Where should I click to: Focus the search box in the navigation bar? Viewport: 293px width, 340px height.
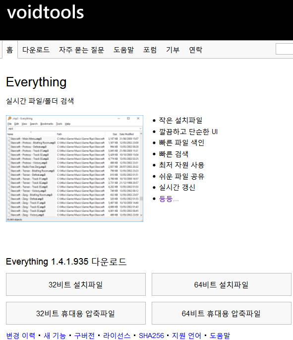coord(285,49)
